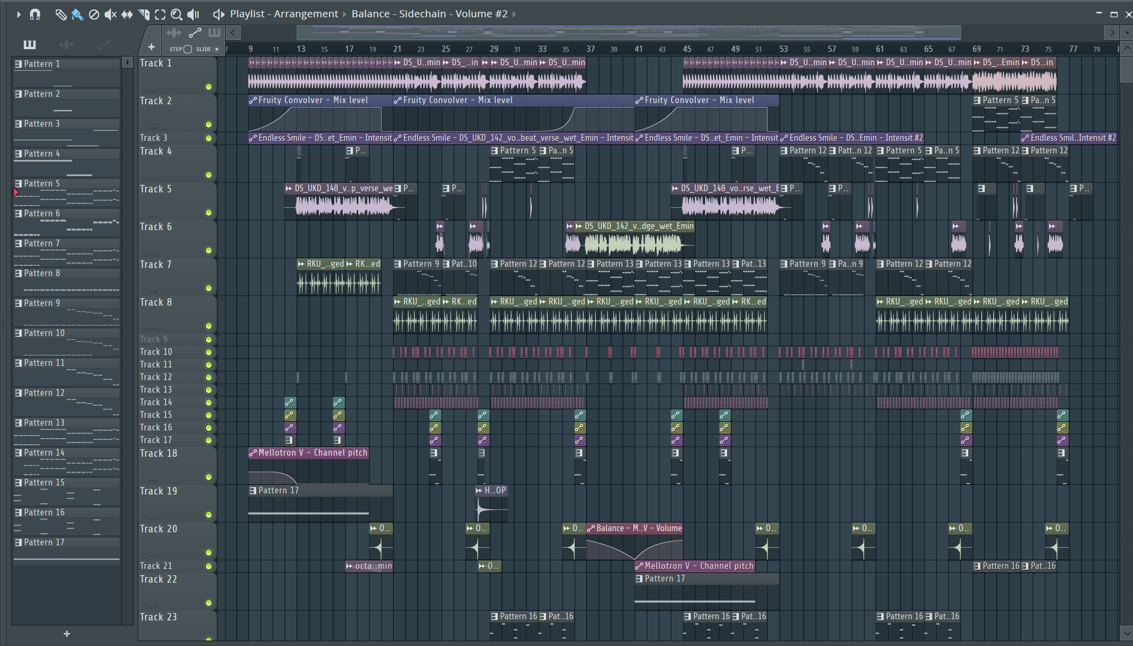Click Playlist - Arrangement title
The width and height of the screenshot is (1133, 646).
tap(284, 14)
